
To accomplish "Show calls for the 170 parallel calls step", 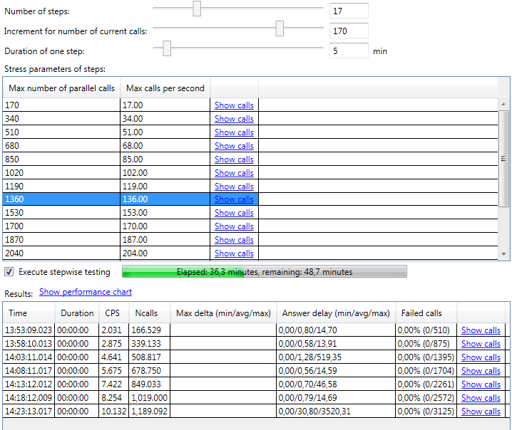I will [x=234, y=105].
